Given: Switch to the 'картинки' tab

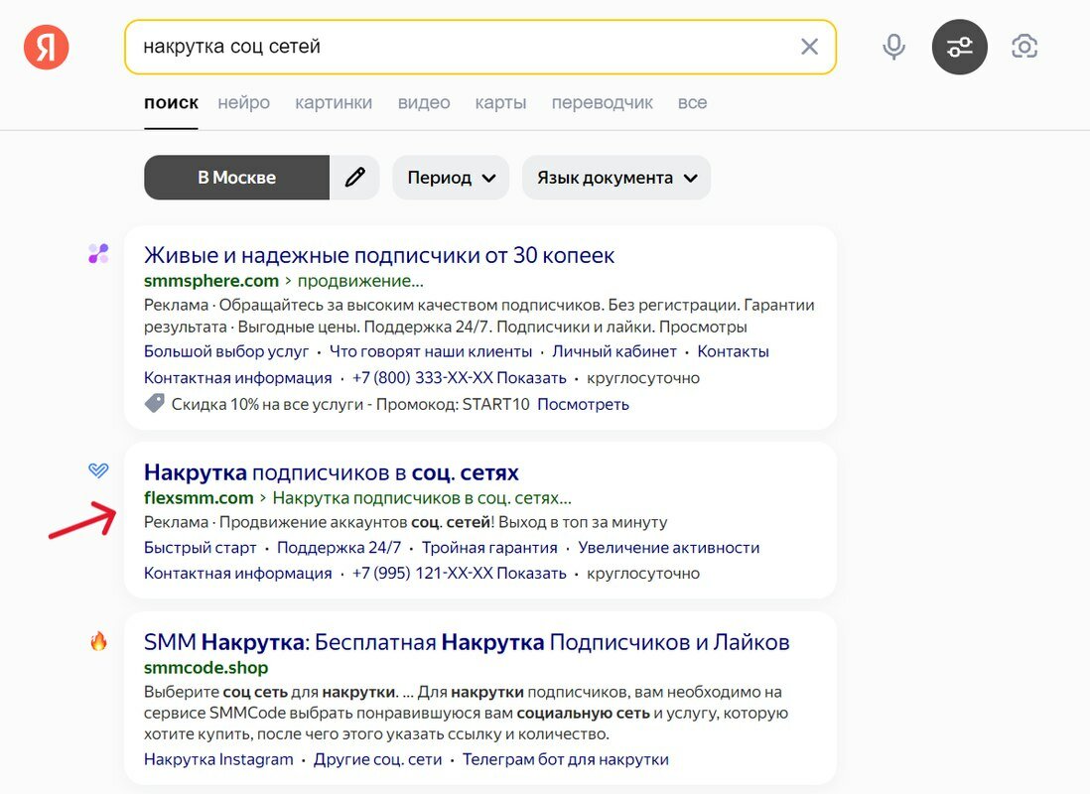Looking at the screenshot, I should (334, 103).
